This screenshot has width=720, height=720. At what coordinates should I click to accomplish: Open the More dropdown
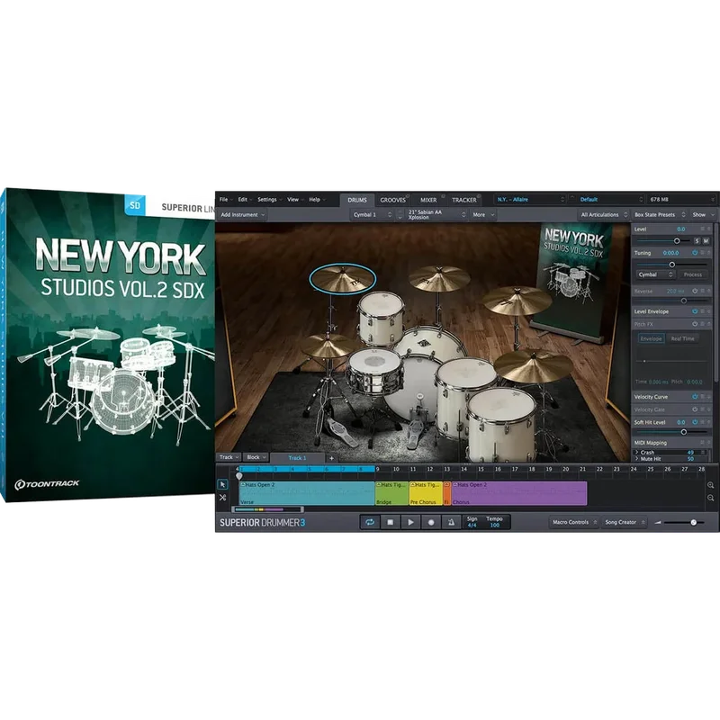[x=483, y=214]
